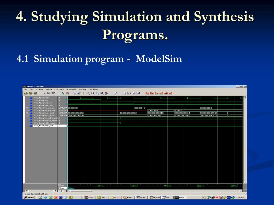Screen dimensions: 274x205
Task: Click the signal pane scroll-left arrow
Action: coord(26,191)
